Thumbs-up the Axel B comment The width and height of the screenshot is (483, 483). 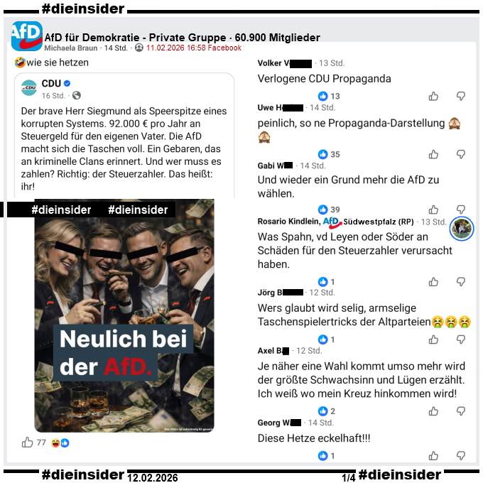click(433, 411)
